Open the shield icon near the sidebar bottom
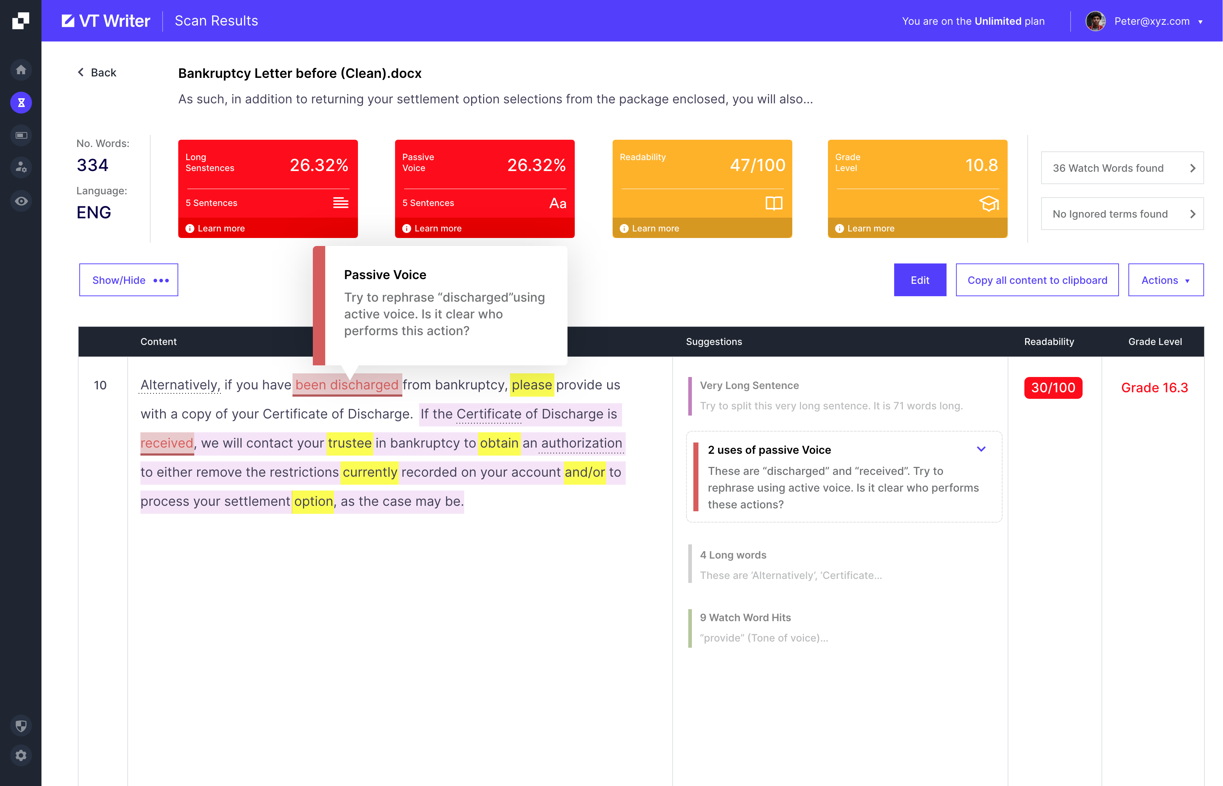The image size is (1223, 786). [21, 725]
